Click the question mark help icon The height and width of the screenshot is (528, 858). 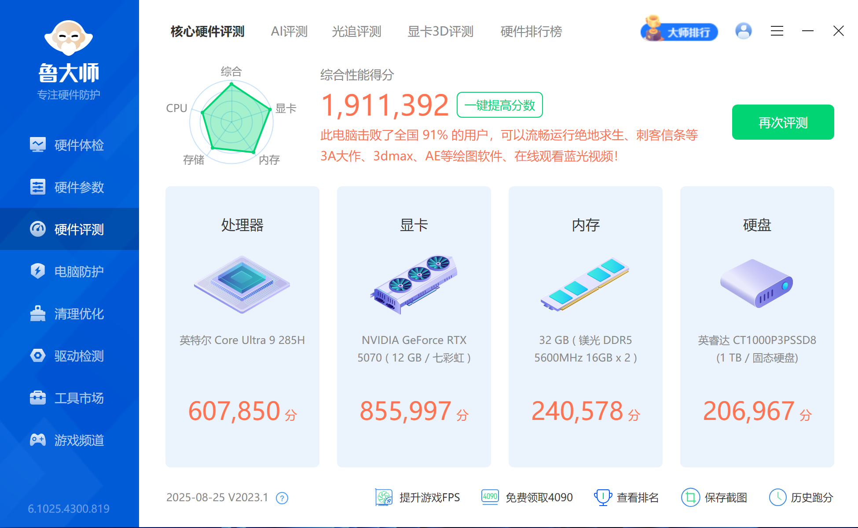(x=282, y=498)
